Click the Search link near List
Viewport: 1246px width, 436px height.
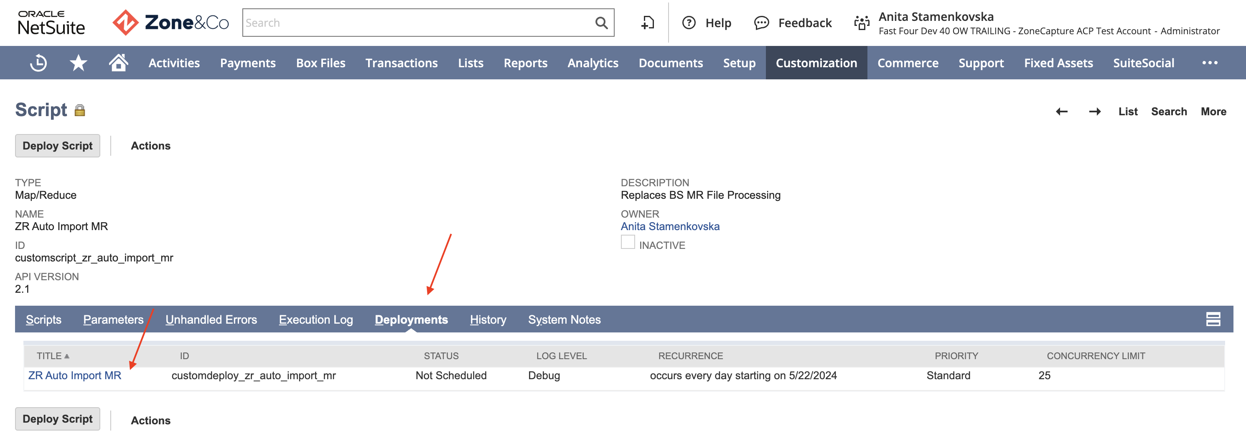1169,112
